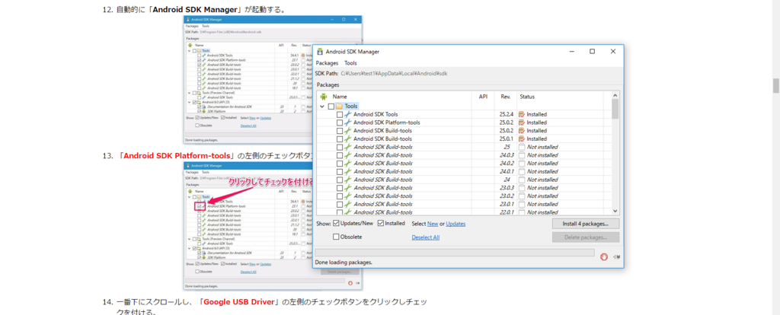Check the Build-tools rev 24.0.1 checkbox
780x315 pixels.
(340, 171)
